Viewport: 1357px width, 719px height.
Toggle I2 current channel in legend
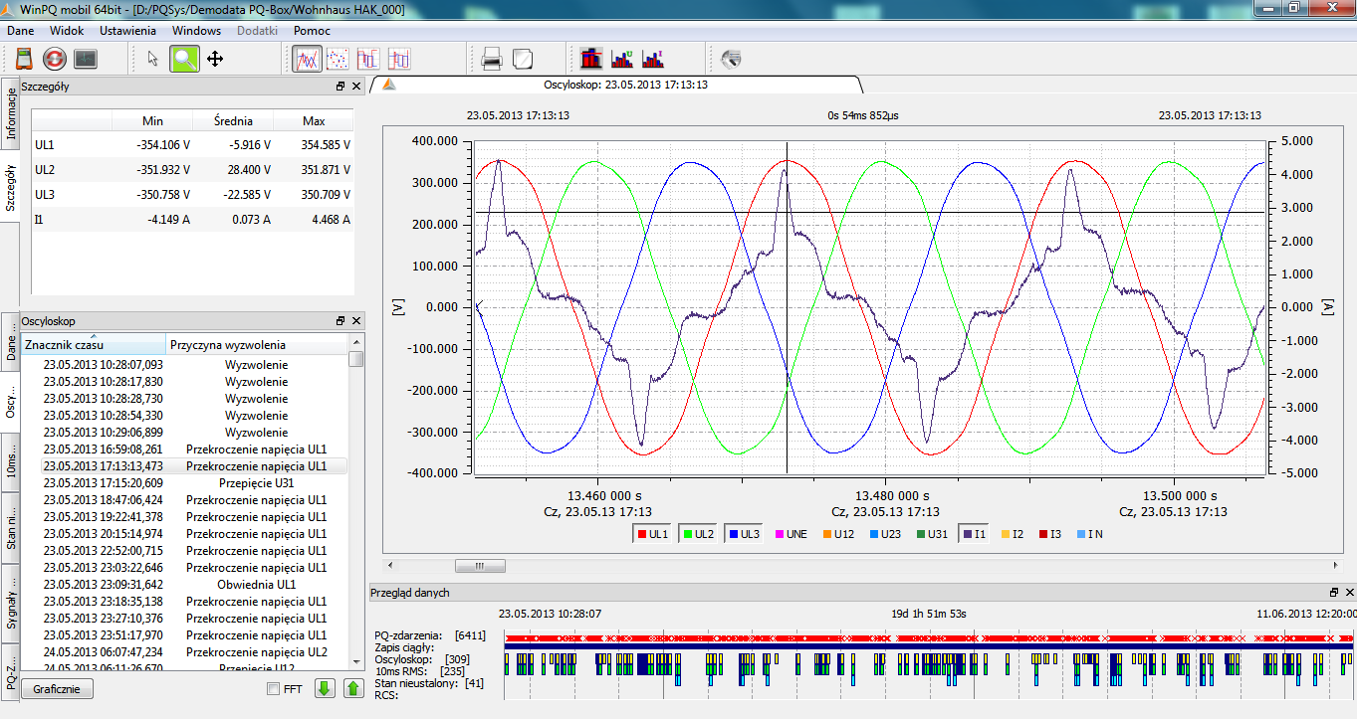point(1012,534)
